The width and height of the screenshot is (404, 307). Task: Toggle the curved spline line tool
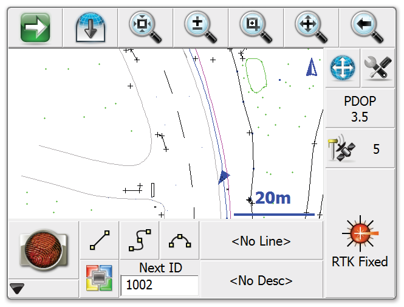click(139, 241)
